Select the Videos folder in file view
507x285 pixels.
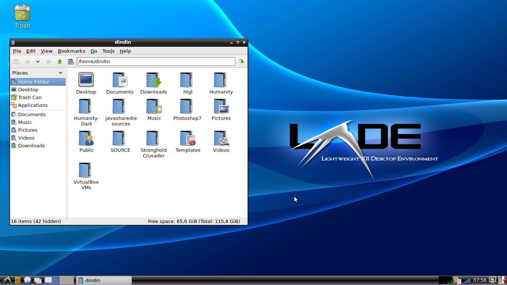221,141
